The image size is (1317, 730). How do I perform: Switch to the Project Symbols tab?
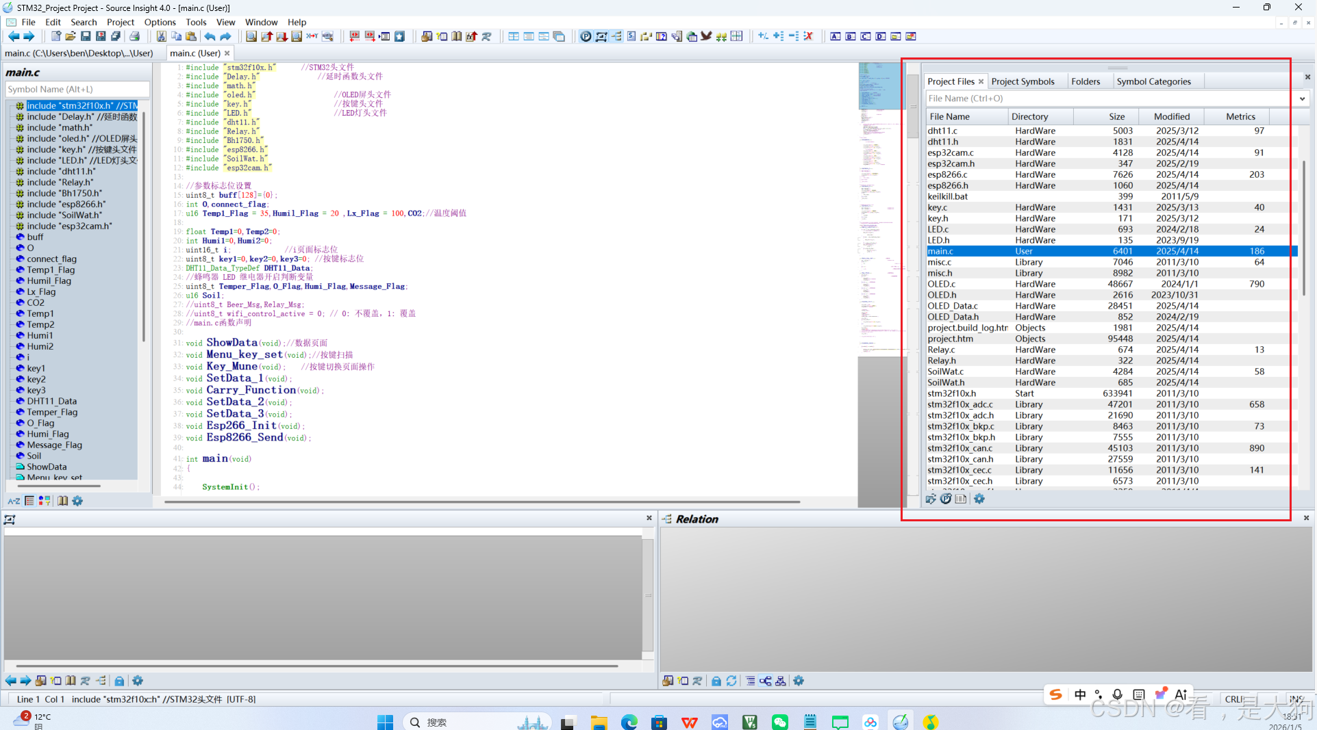tap(1023, 81)
